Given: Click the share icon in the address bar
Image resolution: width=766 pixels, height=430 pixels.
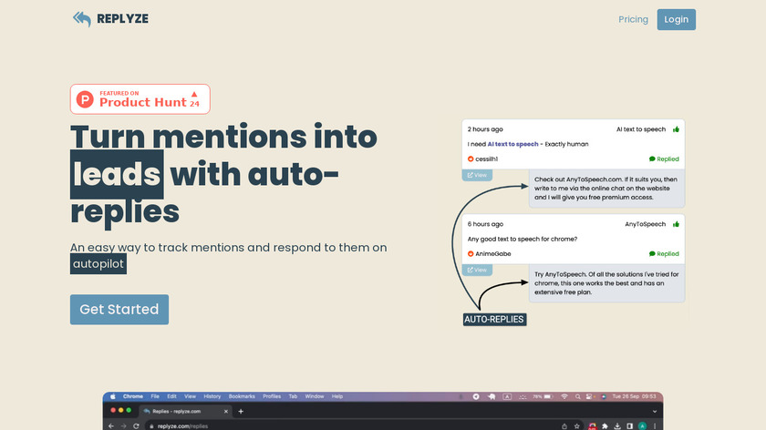Looking at the screenshot, I should point(564,426).
